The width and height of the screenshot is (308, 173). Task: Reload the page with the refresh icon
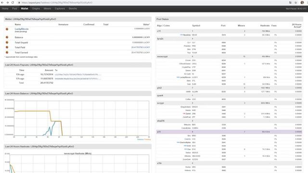tap(13, 2)
